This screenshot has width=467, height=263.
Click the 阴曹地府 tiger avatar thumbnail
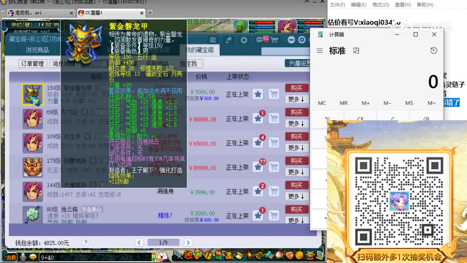33,167
